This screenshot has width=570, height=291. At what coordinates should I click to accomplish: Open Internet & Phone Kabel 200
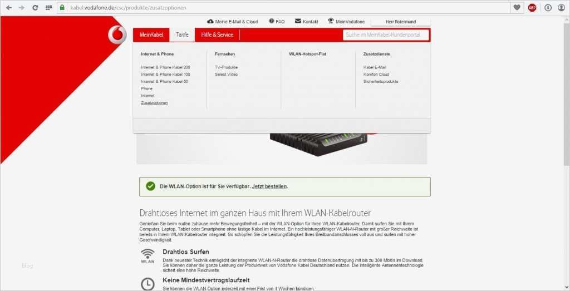pos(165,67)
